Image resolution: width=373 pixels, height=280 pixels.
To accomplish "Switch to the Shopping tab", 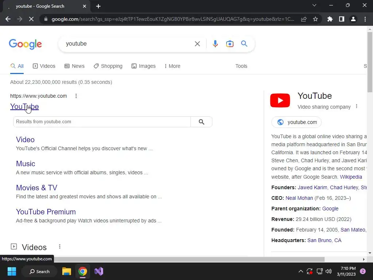I will [108, 66].
